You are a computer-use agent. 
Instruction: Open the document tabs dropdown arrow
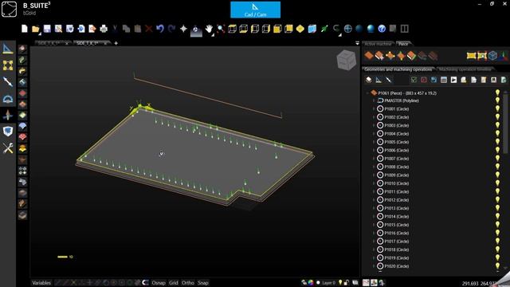(357, 43)
